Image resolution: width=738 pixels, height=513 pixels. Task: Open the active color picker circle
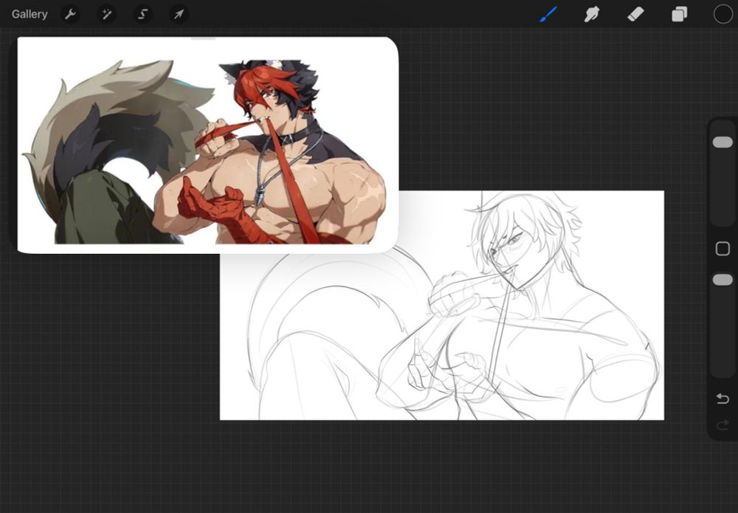(x=723, y=14)
